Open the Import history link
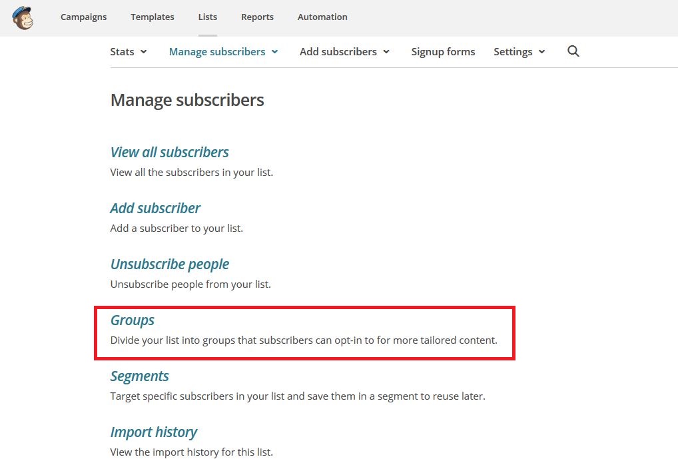This screenshot has height=467, width=678. click(x=153, y=432)
